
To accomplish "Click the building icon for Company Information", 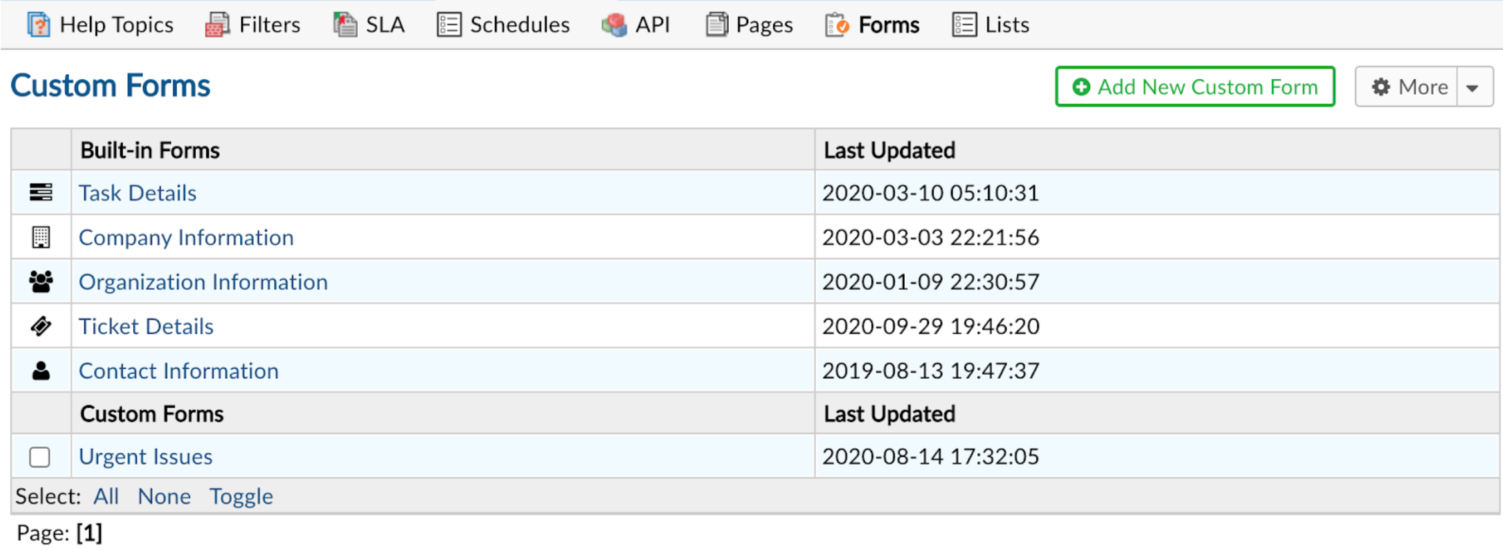I will point(41,237).
